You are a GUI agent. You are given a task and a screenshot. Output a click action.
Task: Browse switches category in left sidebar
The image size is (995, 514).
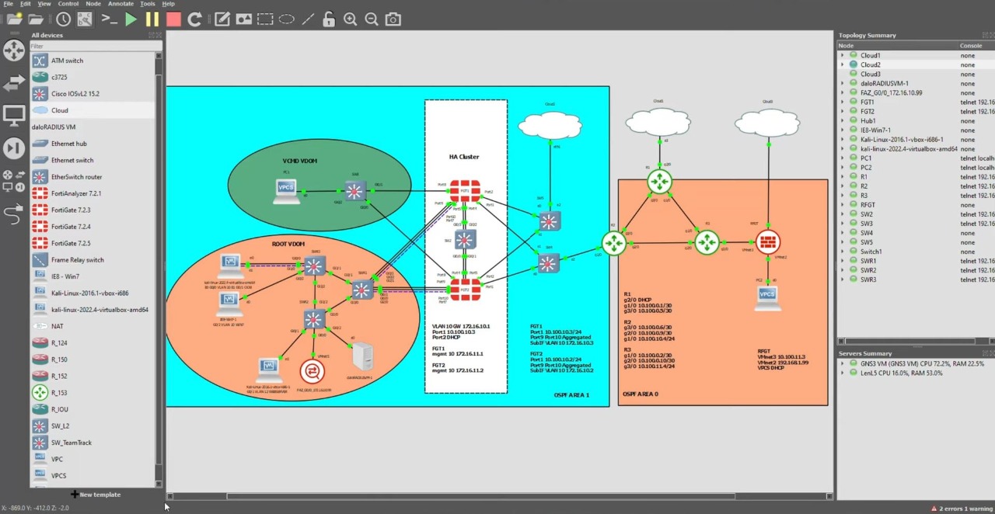click(x=14, y=83)
